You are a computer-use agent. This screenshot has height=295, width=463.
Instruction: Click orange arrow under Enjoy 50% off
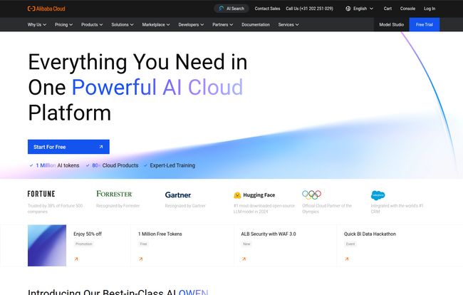(x=76, y=259)
